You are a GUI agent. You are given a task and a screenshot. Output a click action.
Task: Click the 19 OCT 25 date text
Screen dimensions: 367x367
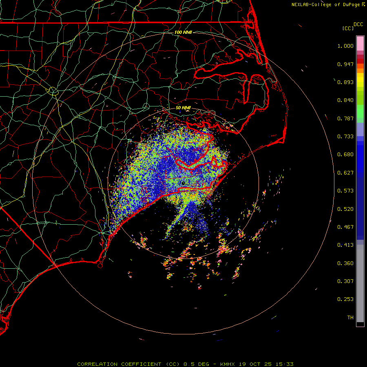coord(255,364)
